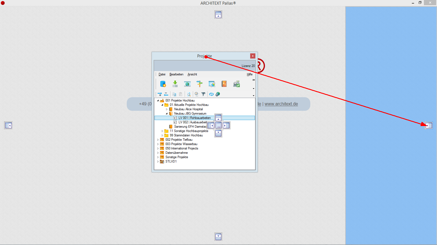Click the dock-to-top indicator at window top edge
This screenshot has height=245, width=437.
tap(218, 15)
